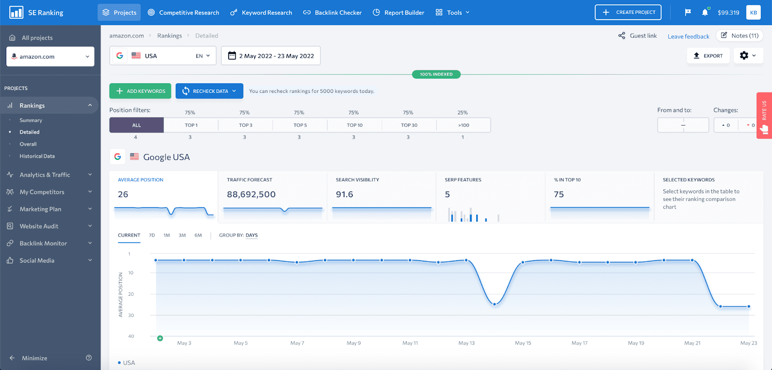Click the Rate Us side tab
772x370 pixels.
(x=764, y=116)
